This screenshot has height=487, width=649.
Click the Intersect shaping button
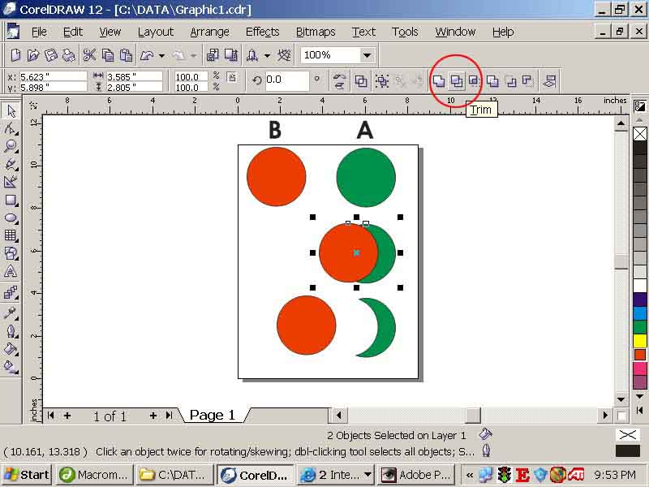pos(474,80)
